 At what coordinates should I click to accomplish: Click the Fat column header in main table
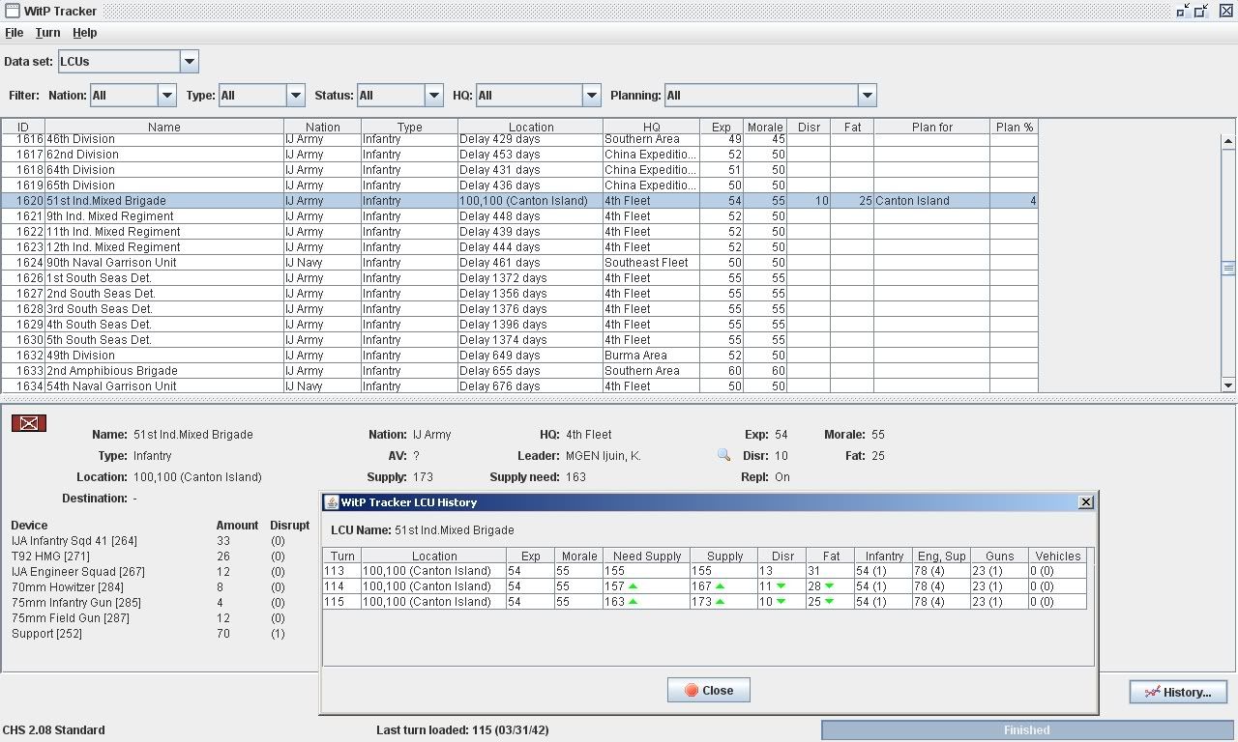852,127
